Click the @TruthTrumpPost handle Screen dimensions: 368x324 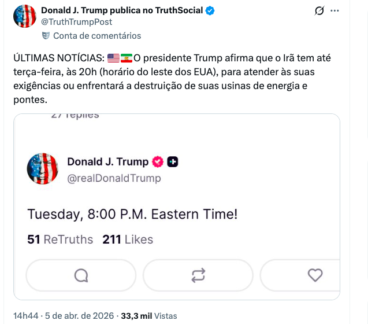pos(76,22)
